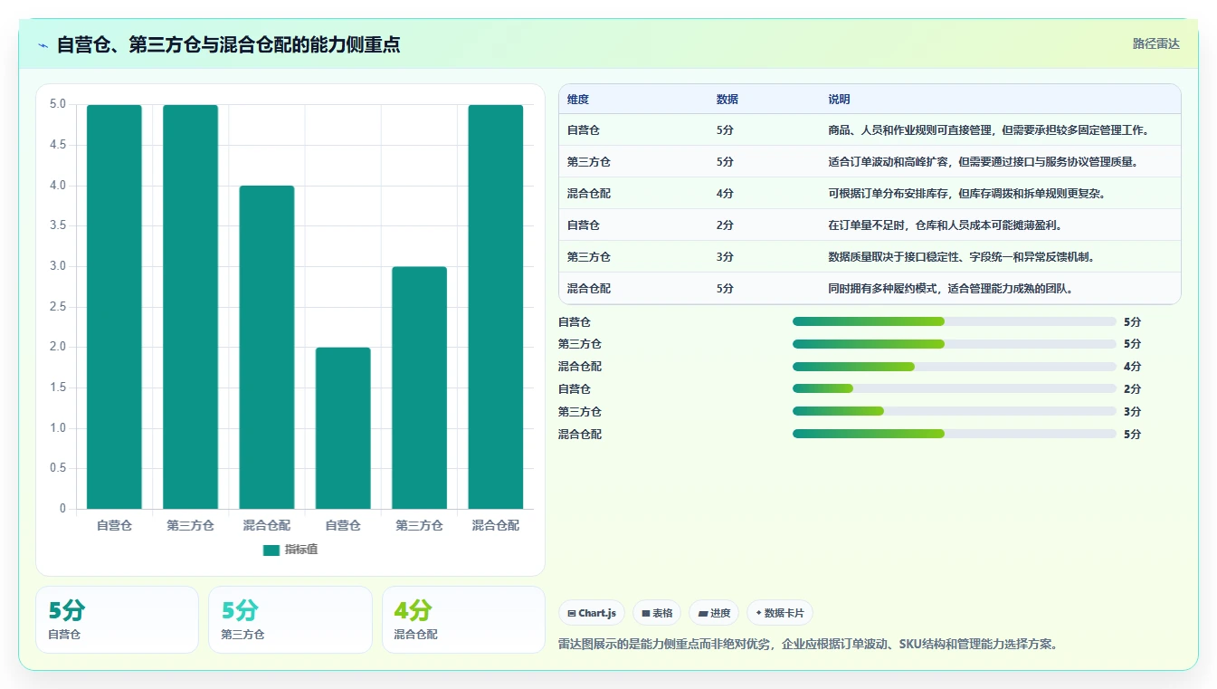Open the 5分 第三方仓 stat card

[290, 620]
